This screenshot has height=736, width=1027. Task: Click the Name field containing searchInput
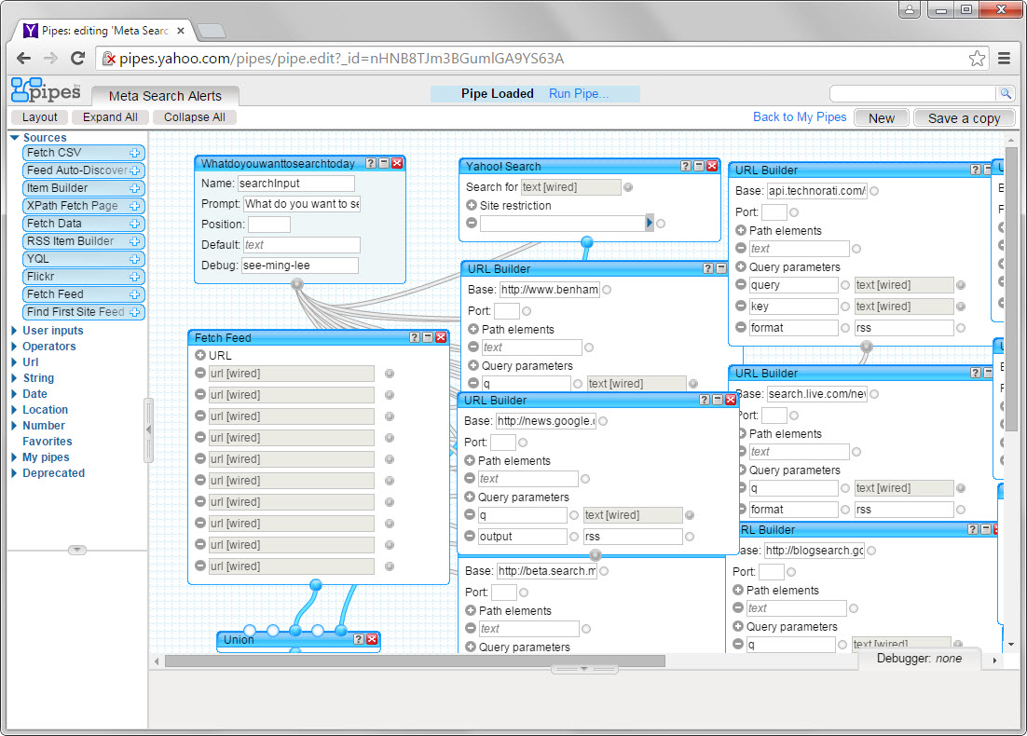(296, 184)
